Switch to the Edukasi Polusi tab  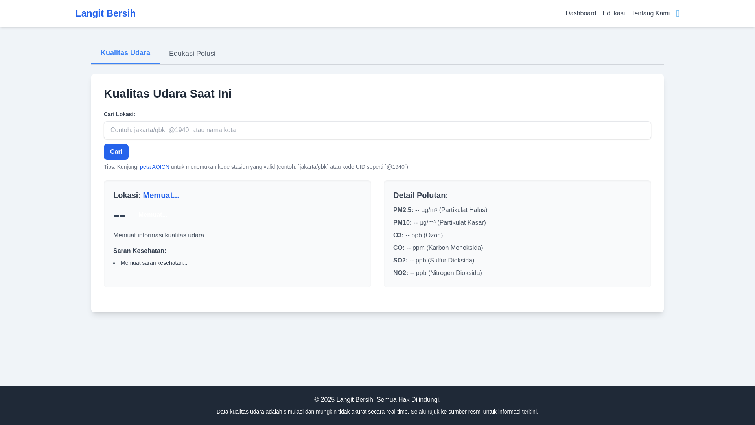point(192,54)
